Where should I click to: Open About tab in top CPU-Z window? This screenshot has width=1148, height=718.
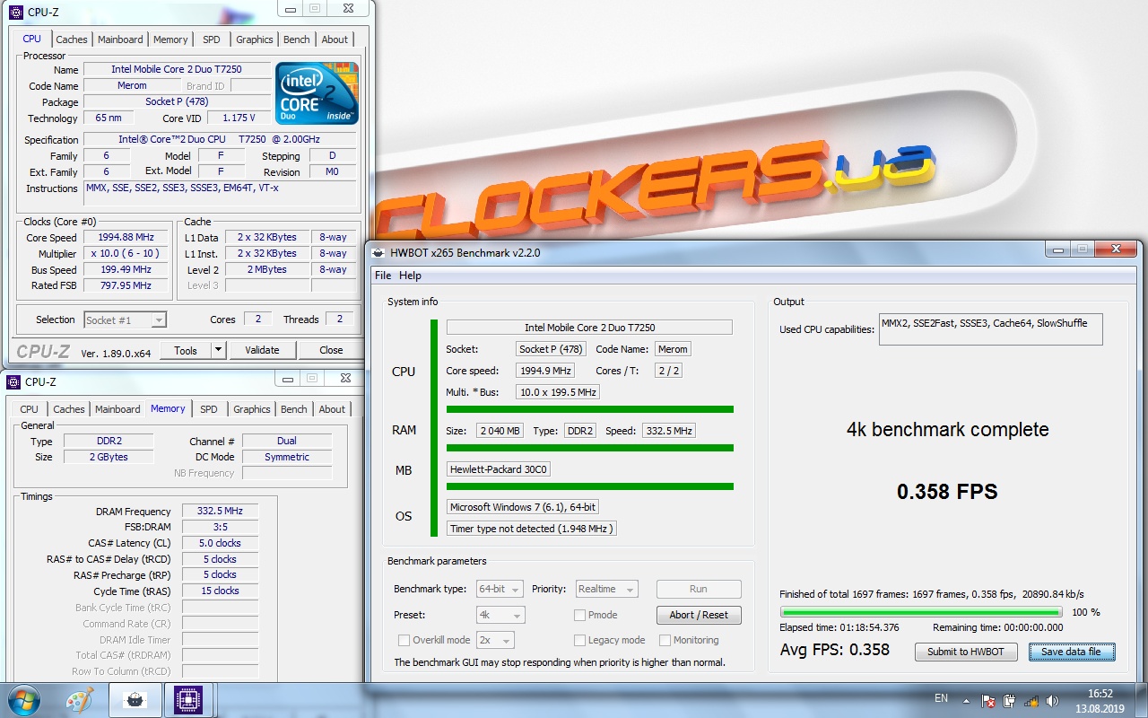coord(335,39)
